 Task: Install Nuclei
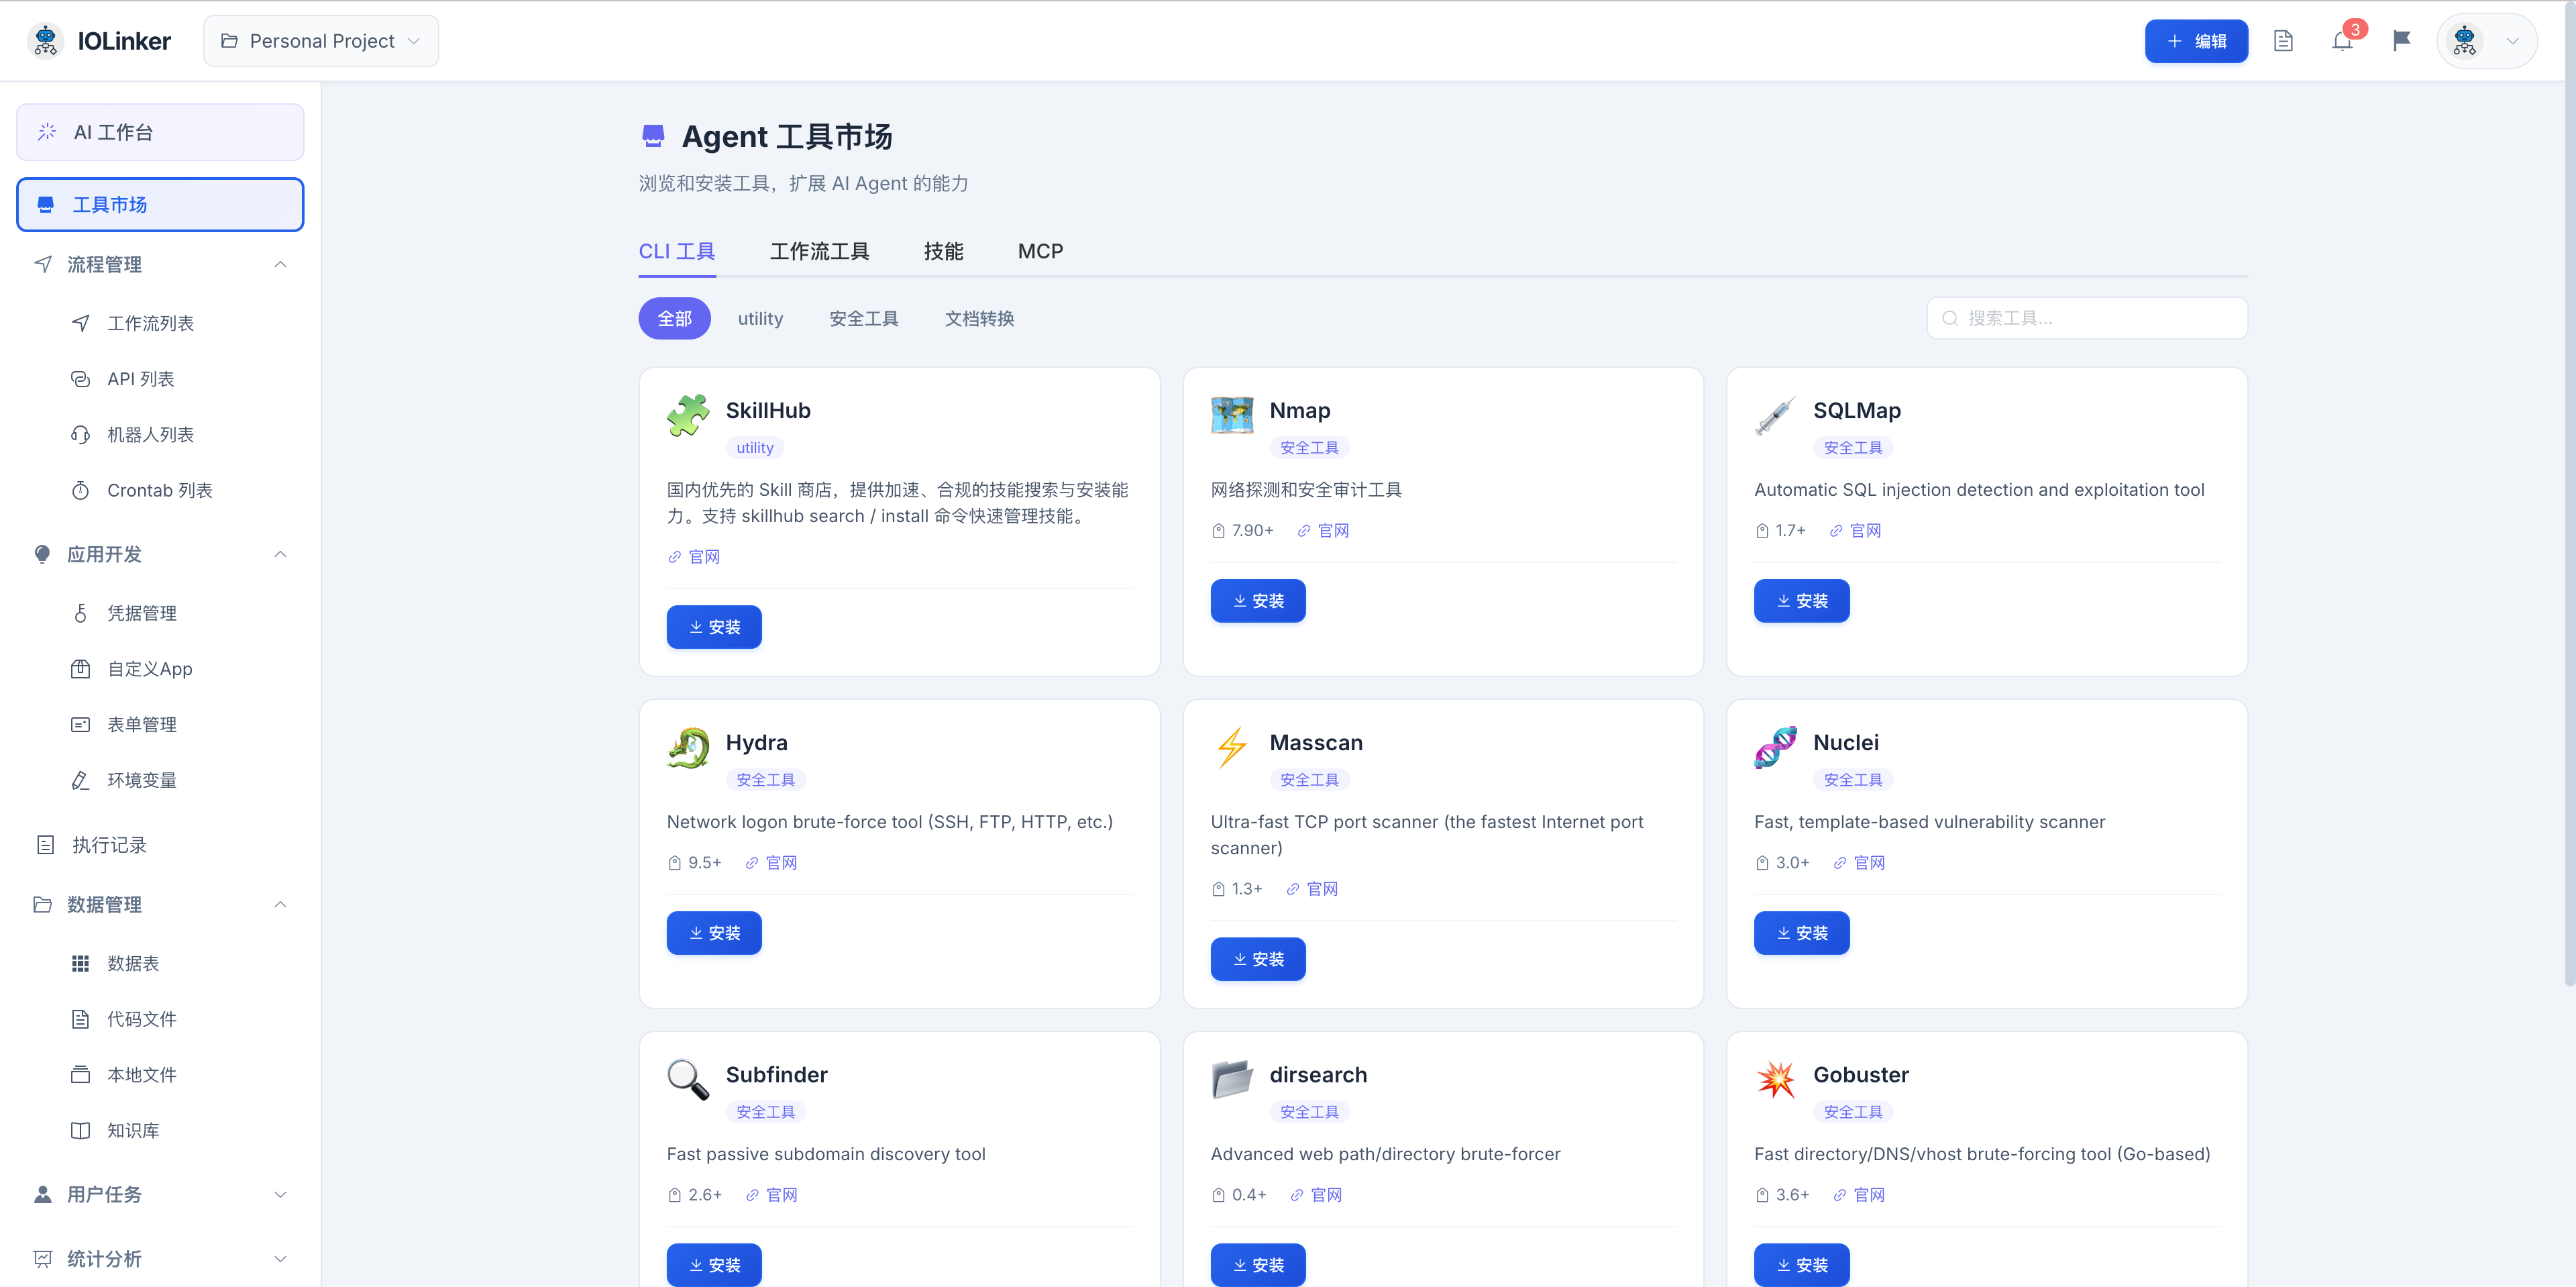point(1802,933)
